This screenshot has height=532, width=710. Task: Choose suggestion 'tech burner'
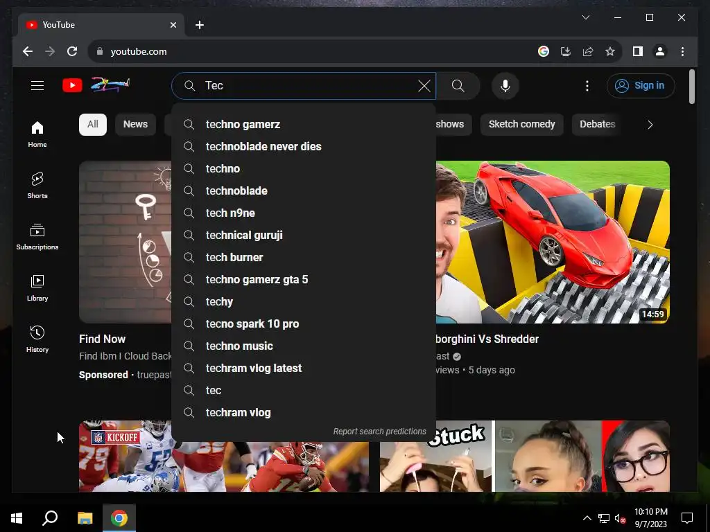[x=304, y=258]
